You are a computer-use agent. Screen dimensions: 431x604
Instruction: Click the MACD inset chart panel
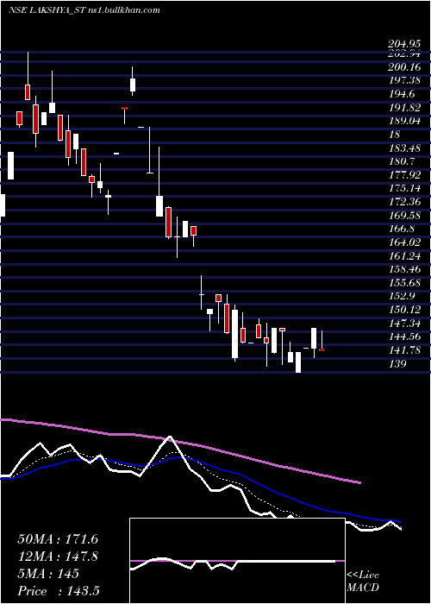coord(237,561)
